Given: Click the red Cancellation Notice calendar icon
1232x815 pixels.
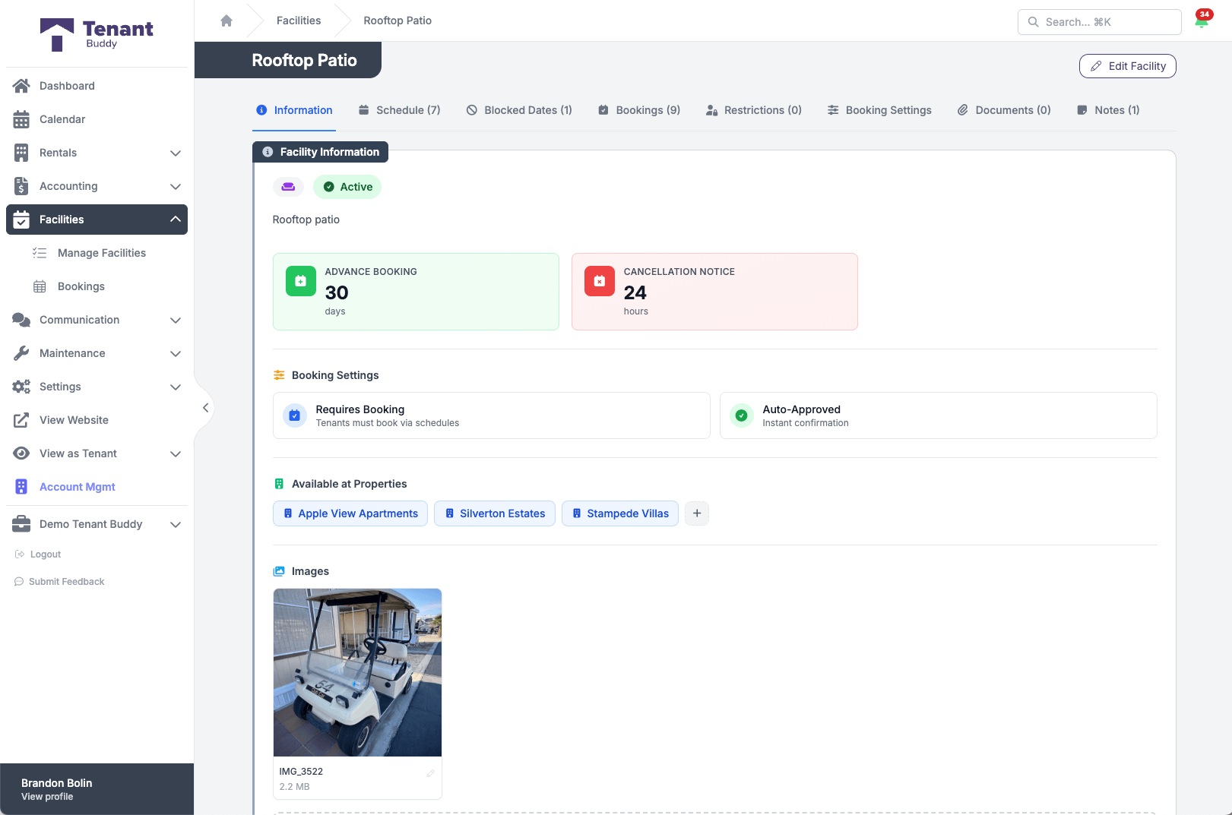Looking at the screenshot, I should tap(600, 281).
